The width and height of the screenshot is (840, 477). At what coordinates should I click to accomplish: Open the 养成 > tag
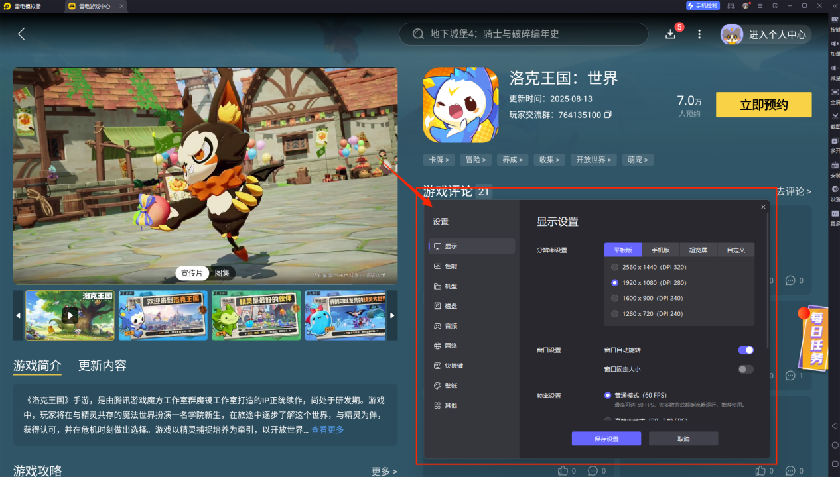[x=512, y=160]
